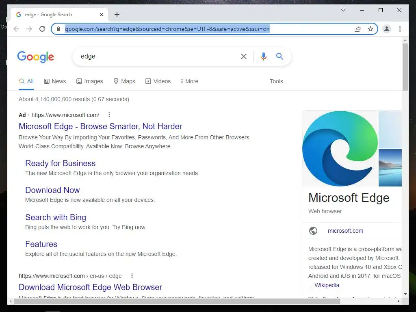
Task: Open search Tools
Action: (x=276, y=81)
